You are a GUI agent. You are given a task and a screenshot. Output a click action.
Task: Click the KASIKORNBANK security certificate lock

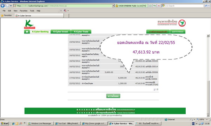tap(117, 6)
